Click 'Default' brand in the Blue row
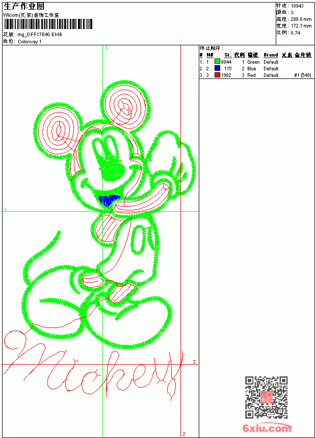The height and width of the screenshot is (438, 316). [271, 68]
